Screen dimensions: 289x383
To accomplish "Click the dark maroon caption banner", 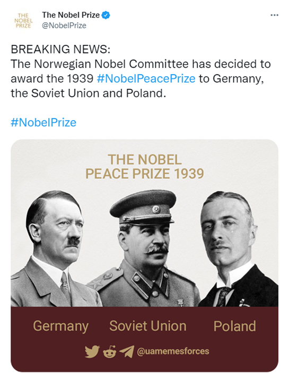I will [144, 339].
